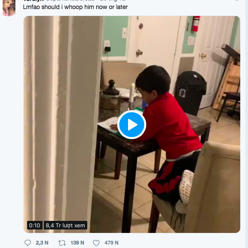Select the 8,4 Tr lượt xem badge
248x248 pixels.
tap(65, 225)
